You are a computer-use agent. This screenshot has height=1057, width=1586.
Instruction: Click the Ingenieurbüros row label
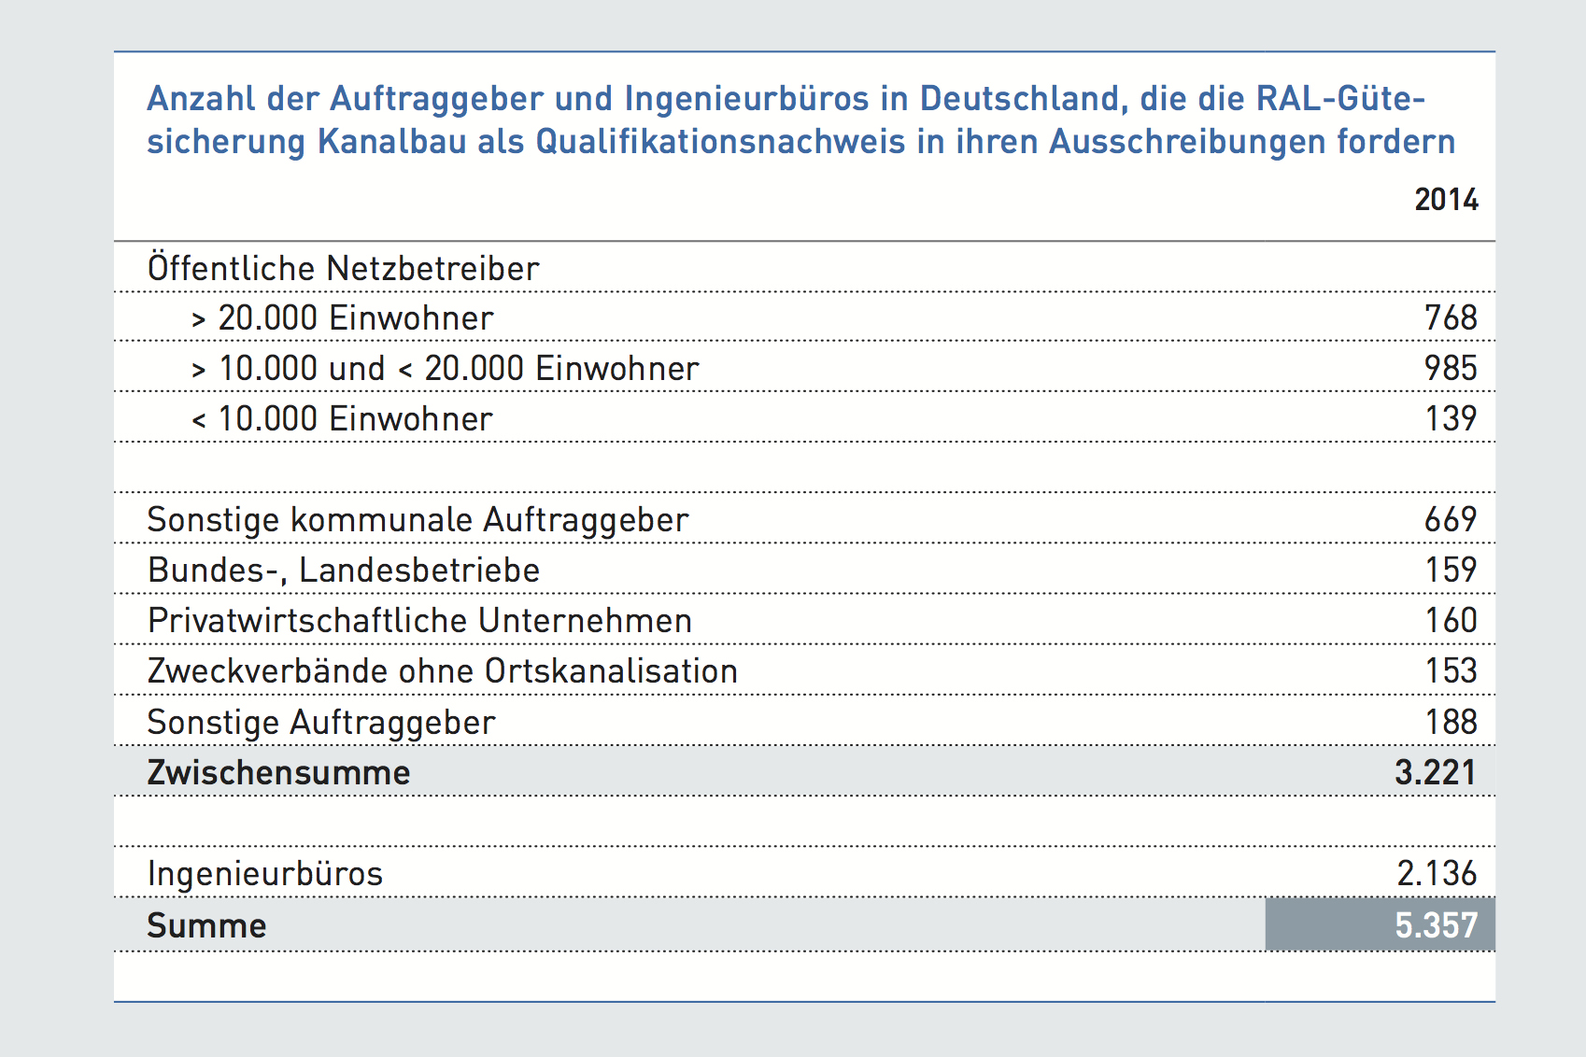click(265, 874)
